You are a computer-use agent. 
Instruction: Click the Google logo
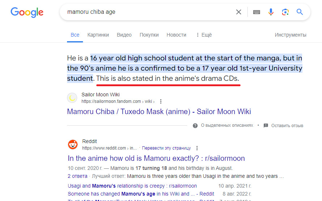(27, 12)
